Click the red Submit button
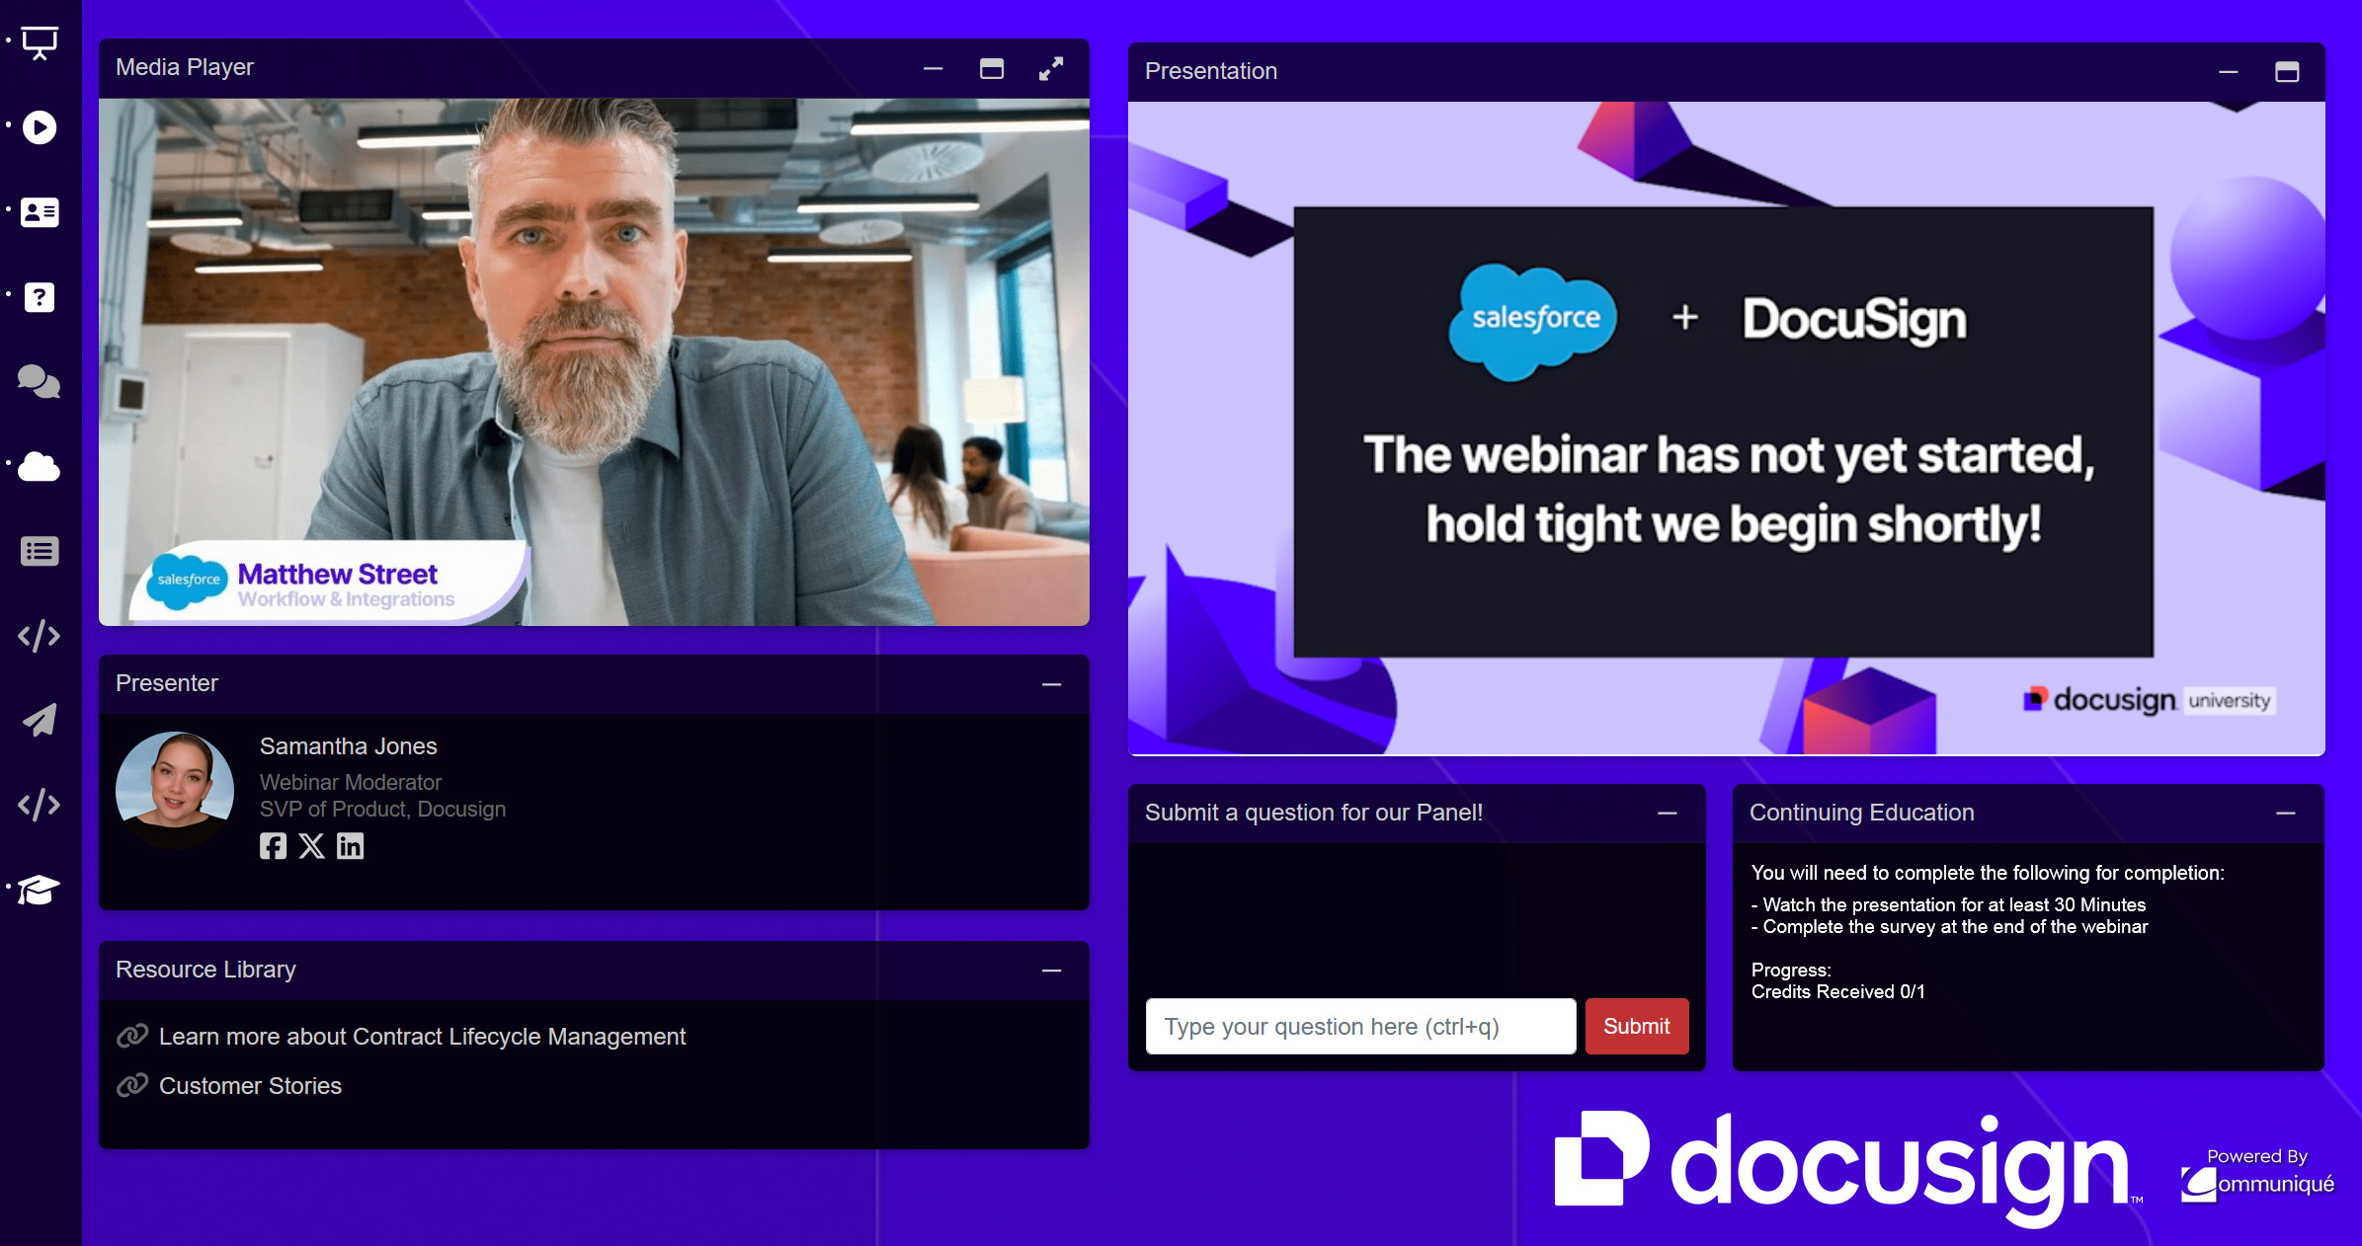The height and width of the screenshot is (1246, 2362). point(1637,1027)
